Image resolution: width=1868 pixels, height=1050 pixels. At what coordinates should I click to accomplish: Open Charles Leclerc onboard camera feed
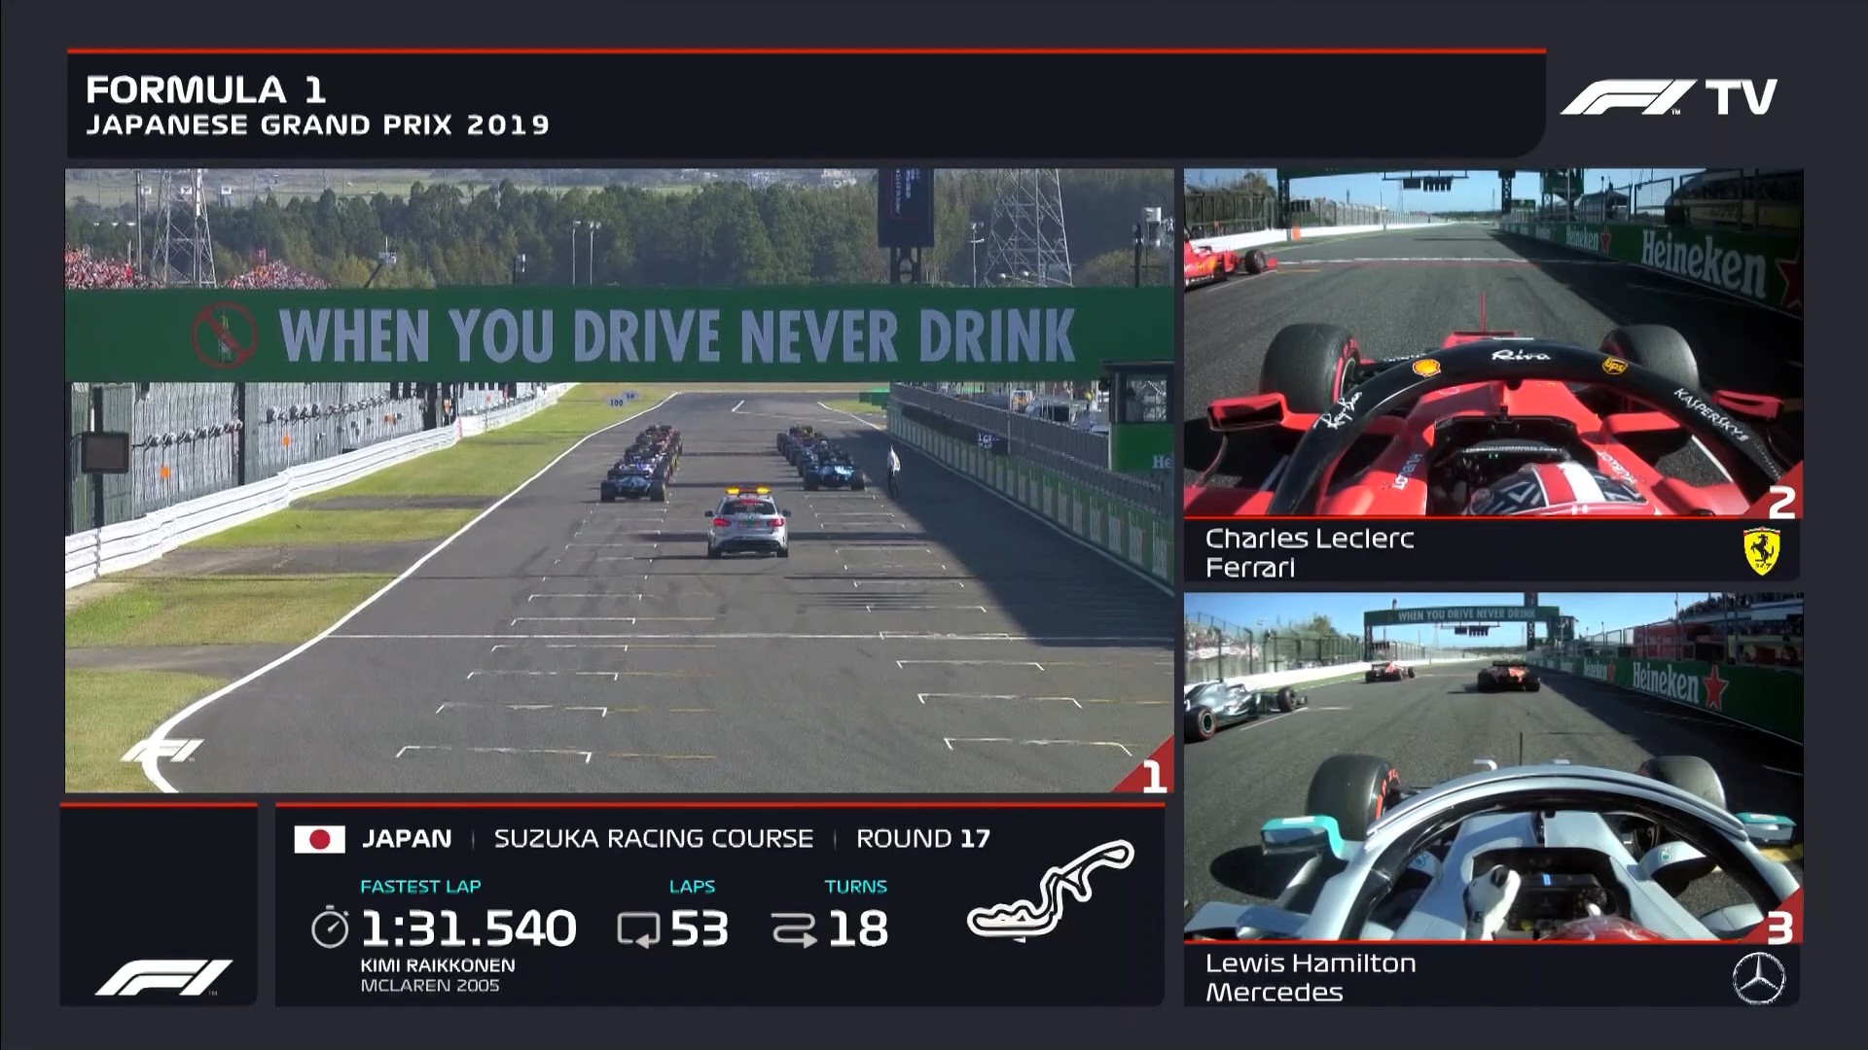[1491, 342]
